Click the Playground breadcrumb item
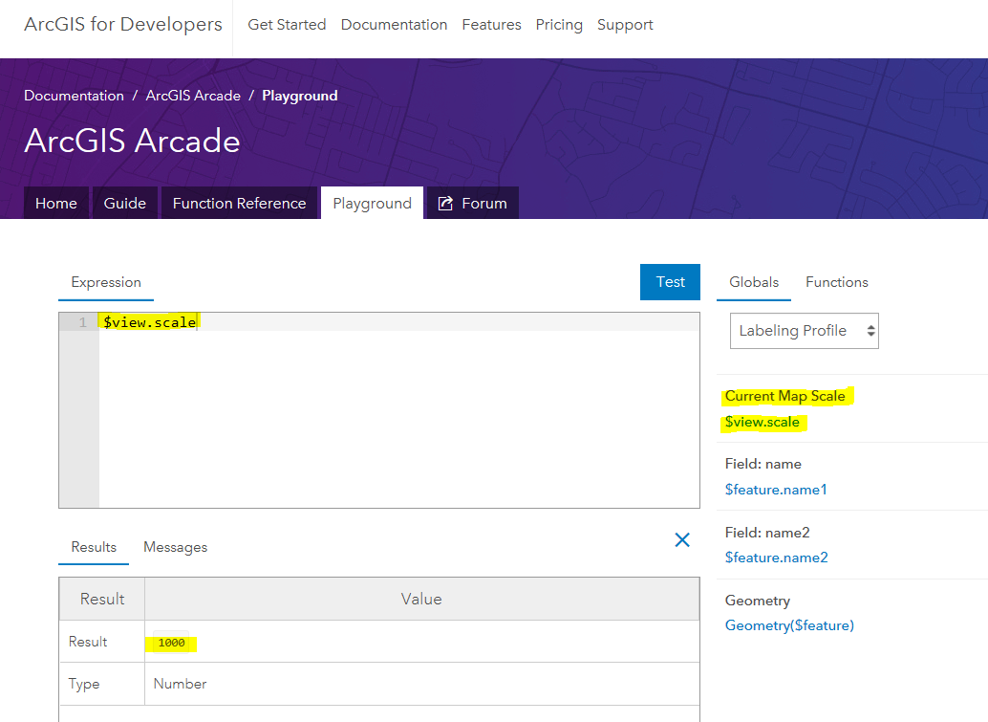The width and height of the screenshot is (988, 722). (x=300, y=96)
